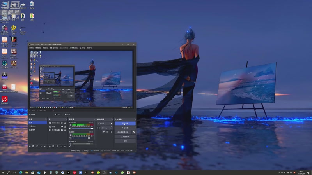Toggle lock on the image source
This screenshot has width=312, height=175.
pos(65,127)
